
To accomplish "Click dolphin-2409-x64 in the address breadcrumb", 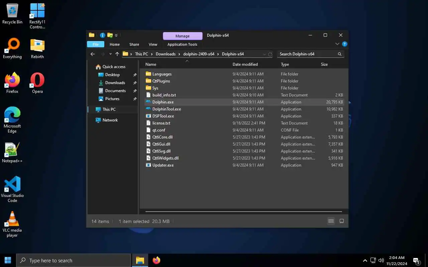I will tap(199, 54).
